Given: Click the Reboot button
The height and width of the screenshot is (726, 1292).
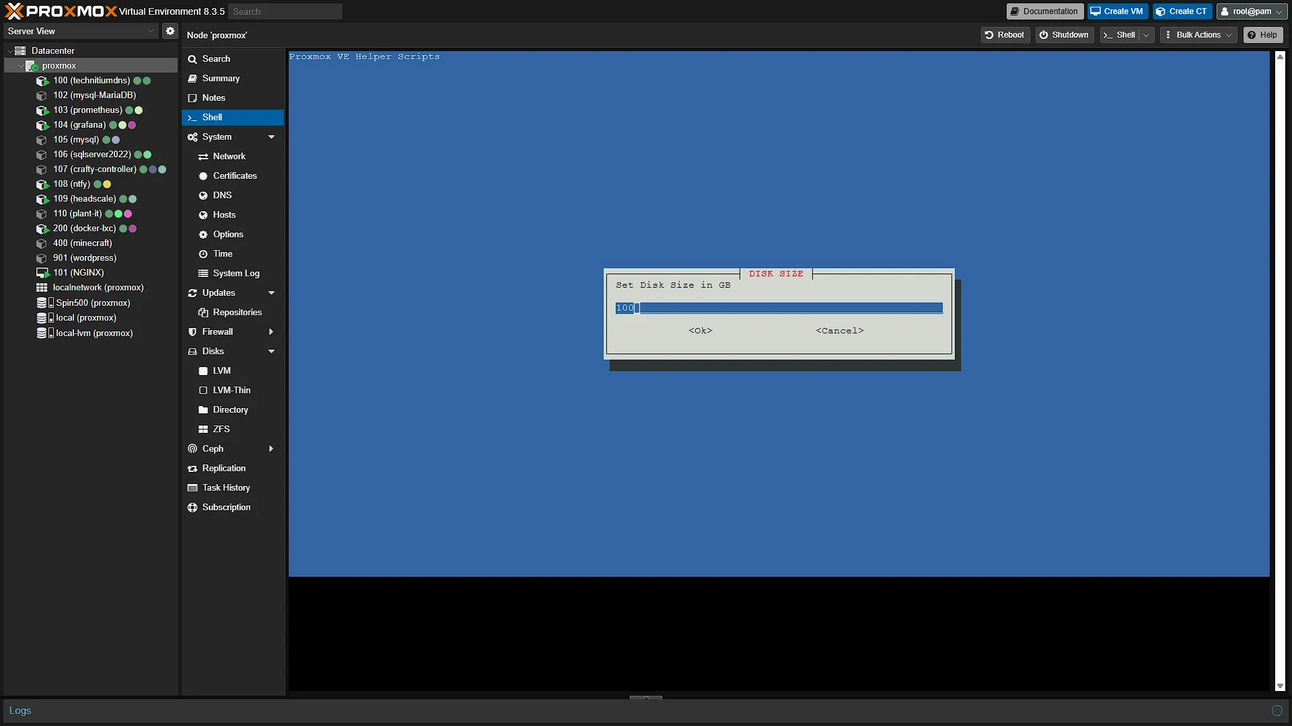Looking at the screenshot, I should [x=1005, y=35].
